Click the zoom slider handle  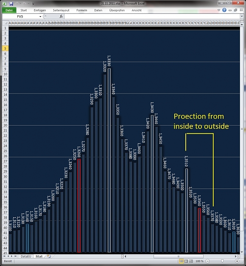click(x=222, y=261)
